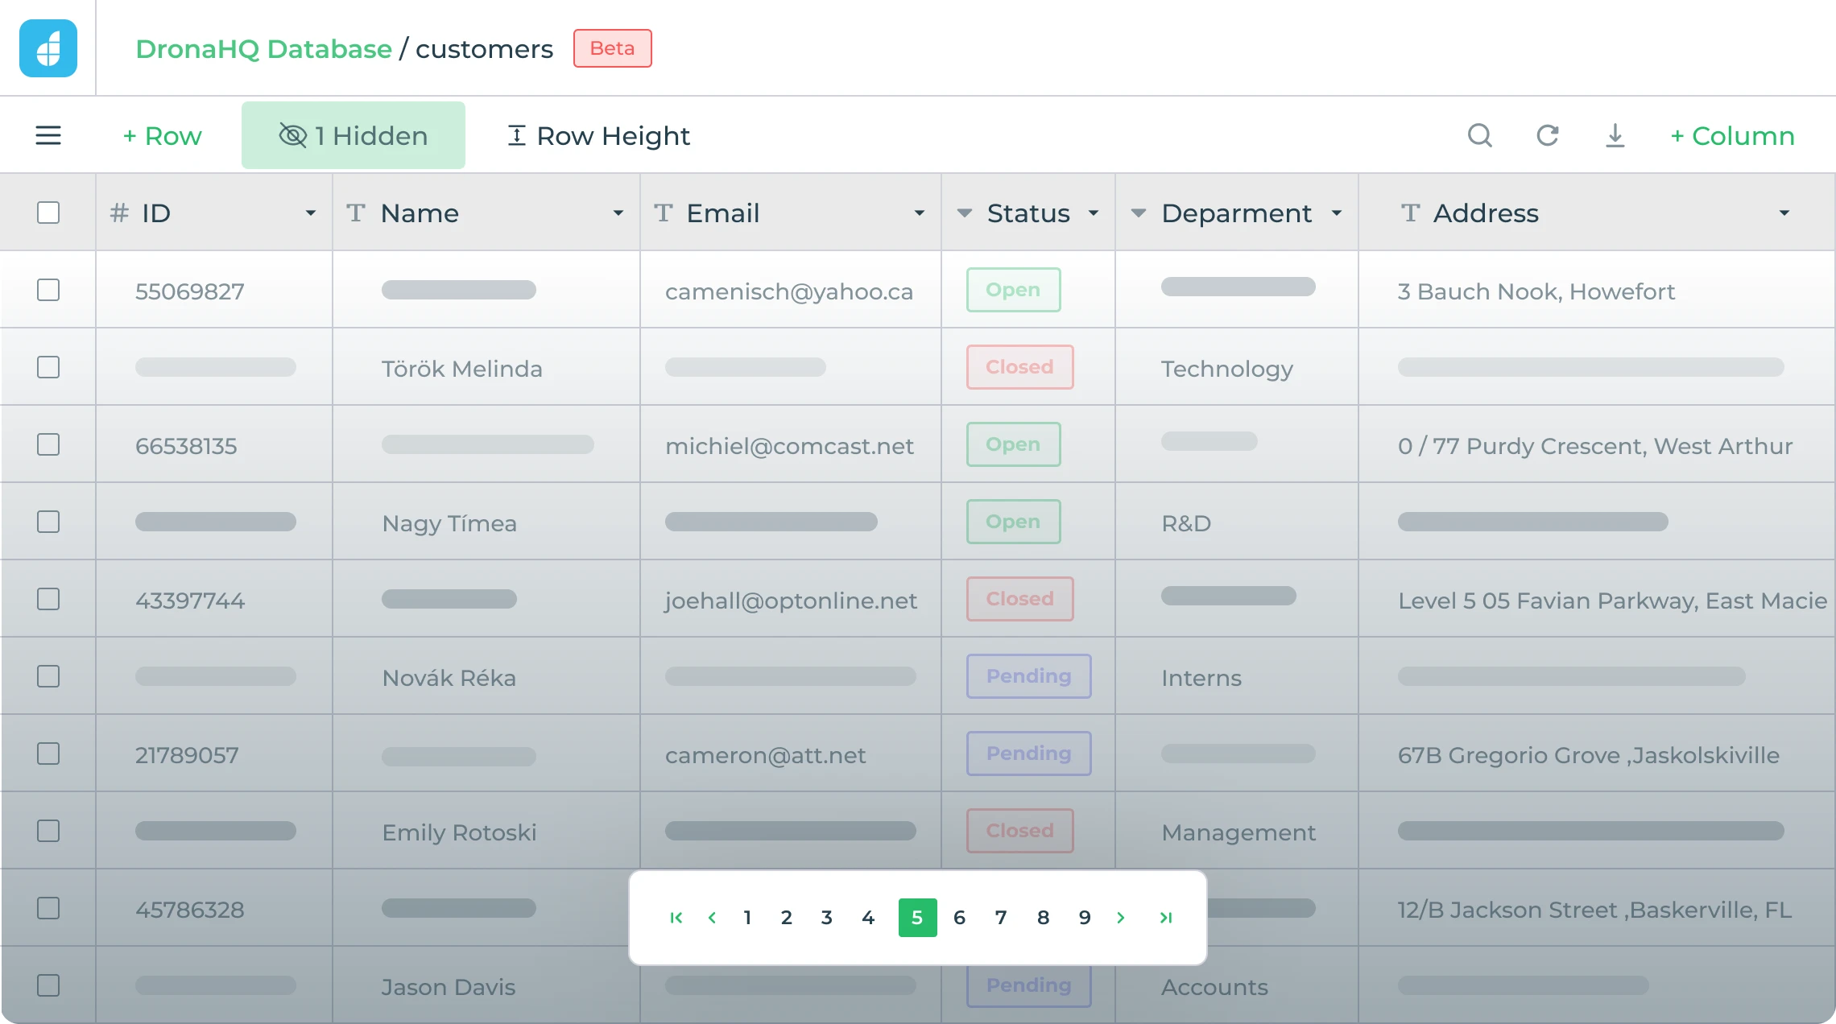Image resolution: width=1836 pixels, height=1024 pixels.
Task: Add a new row with + Row
Action: pos(162,135)
